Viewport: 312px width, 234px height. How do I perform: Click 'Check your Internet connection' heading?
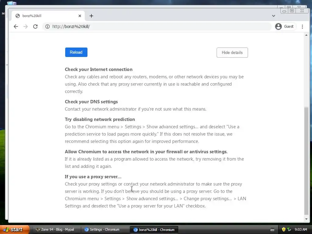click(x=99, y=69)
